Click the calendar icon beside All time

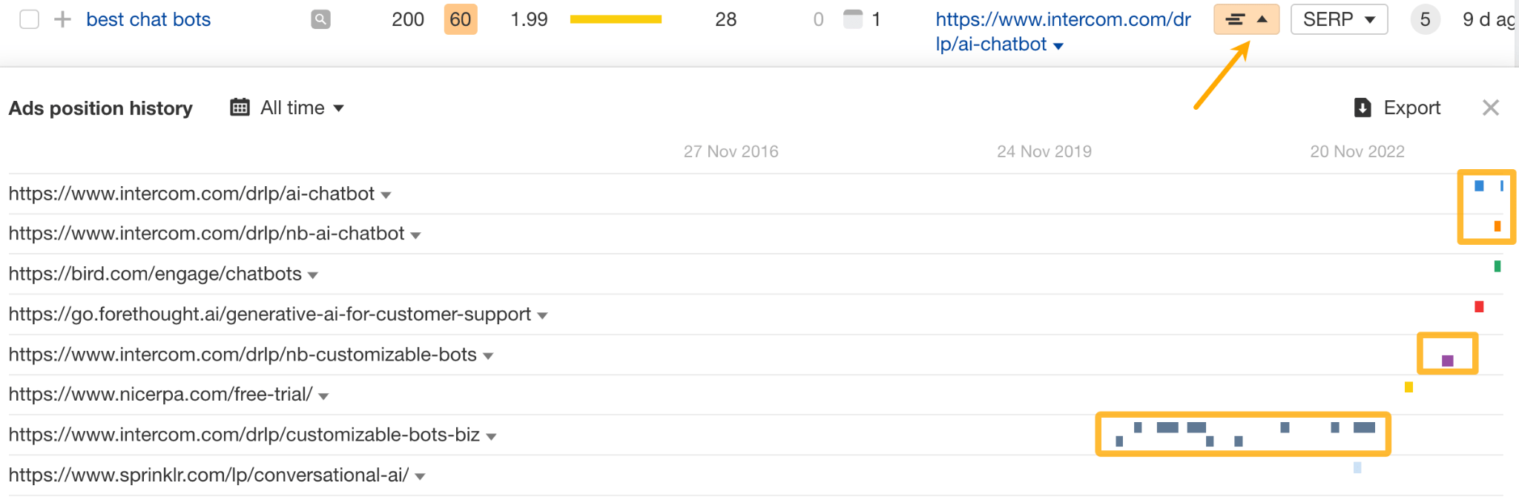(240, 108)
